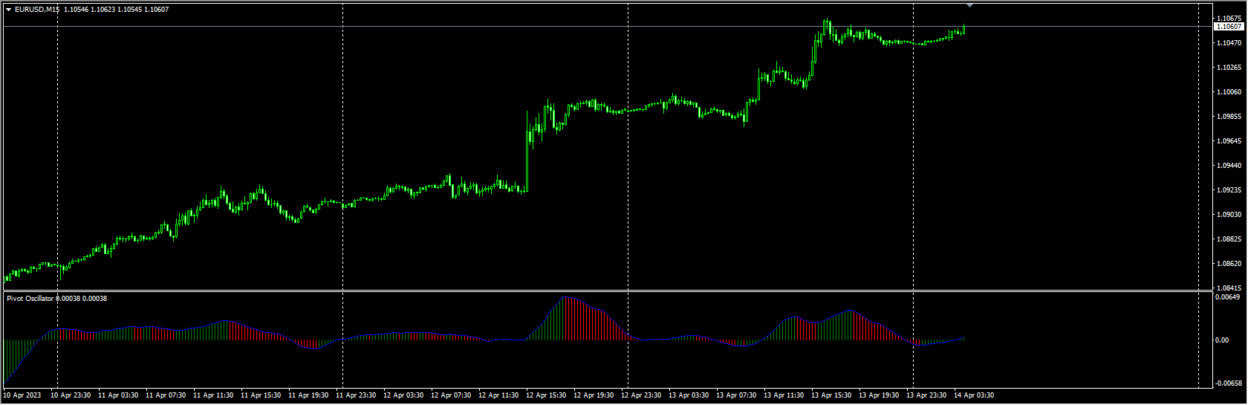Click time label 12 Apr 19:30
The width and height of the screenshot is (1248, 405).
[x=594, y=395]
